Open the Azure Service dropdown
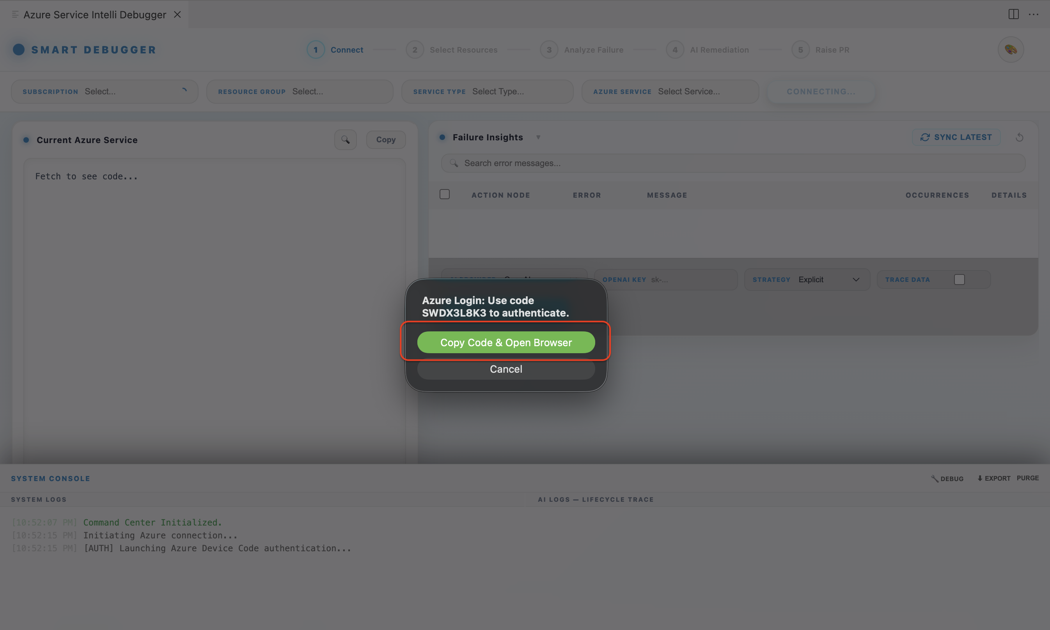The width and height of the screenshot is (1050, 630). (670, 91)
